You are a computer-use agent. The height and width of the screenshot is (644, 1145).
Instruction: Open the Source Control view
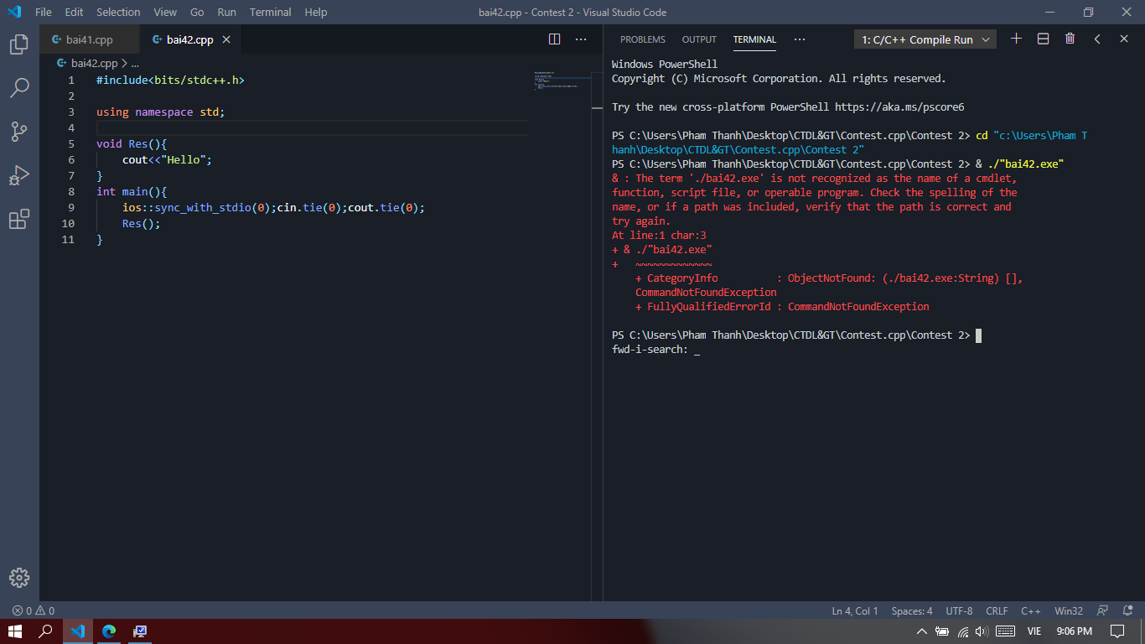pyautogui.click(x=19, y=132)
